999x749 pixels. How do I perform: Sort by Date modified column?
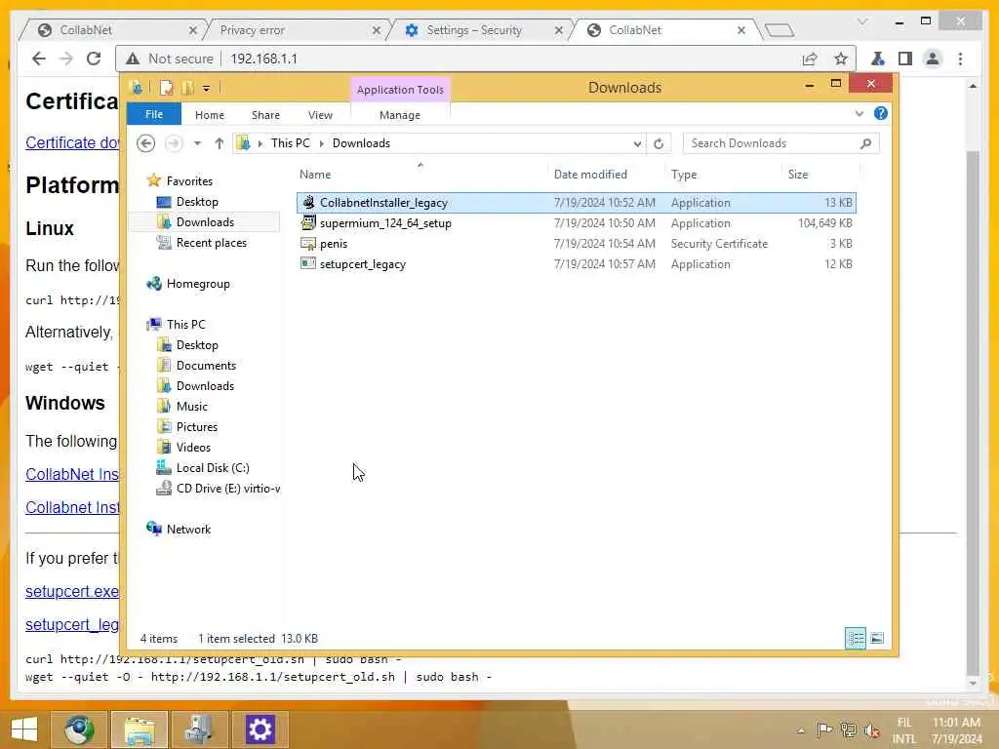tap(590, 174)
